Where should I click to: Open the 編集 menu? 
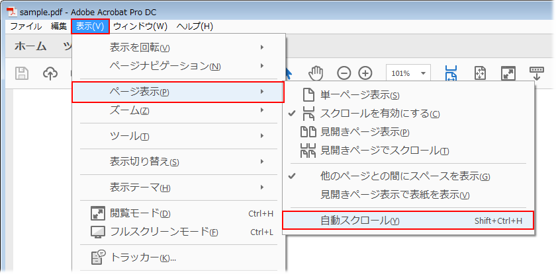tap(58, 26)
